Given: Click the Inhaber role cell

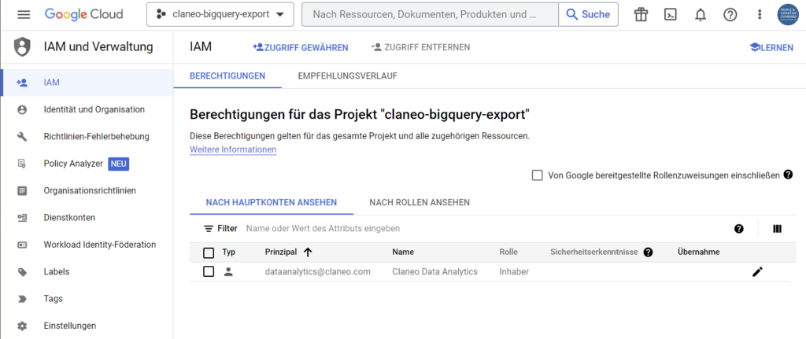Looking at the screenshot, I should 514,271.
